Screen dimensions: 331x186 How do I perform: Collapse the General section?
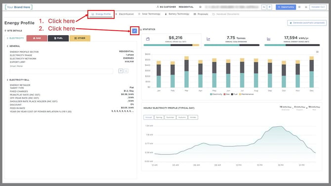point(13,46)
